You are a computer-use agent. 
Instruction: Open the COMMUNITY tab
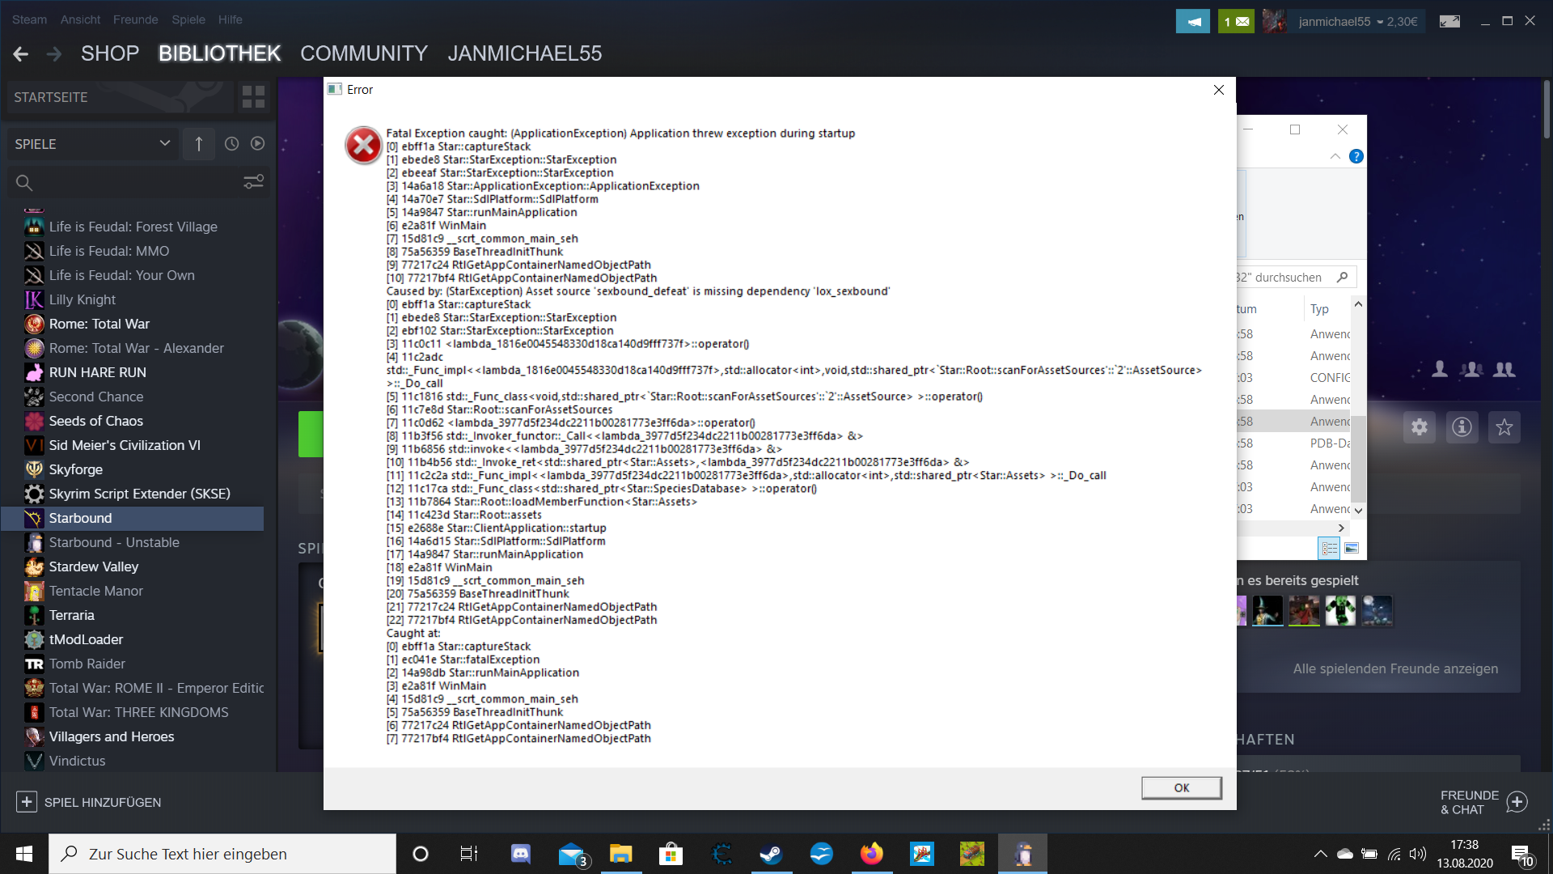pos(364,53)
